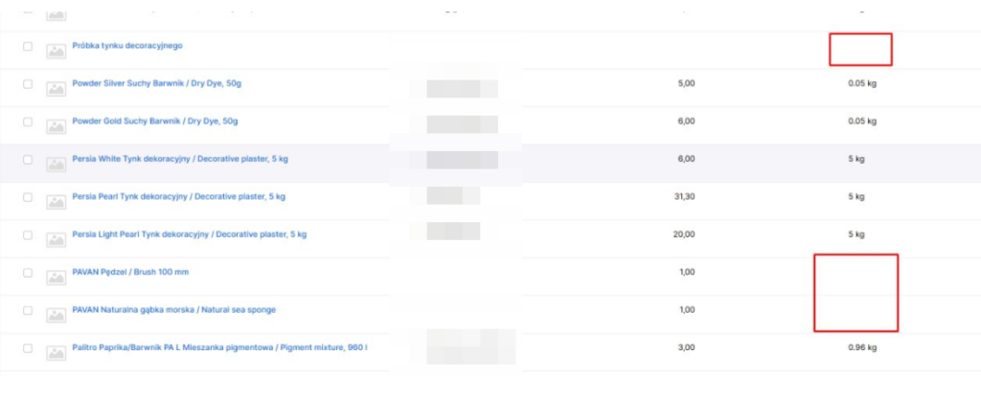Click Próbka tynku decoracyjnego product name
981x400 pixels.
tap(127, 46)
